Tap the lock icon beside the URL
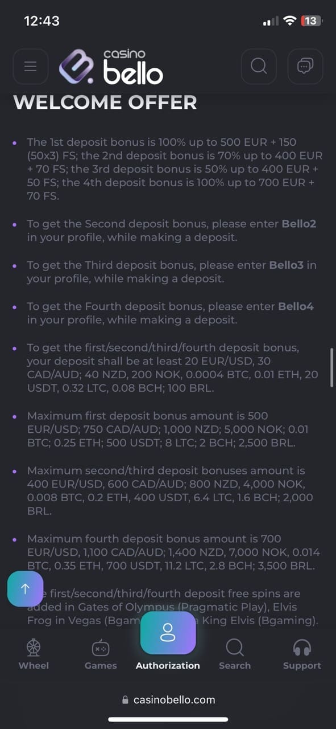Viewport: 336px width, 729px height. click(126, 699)
